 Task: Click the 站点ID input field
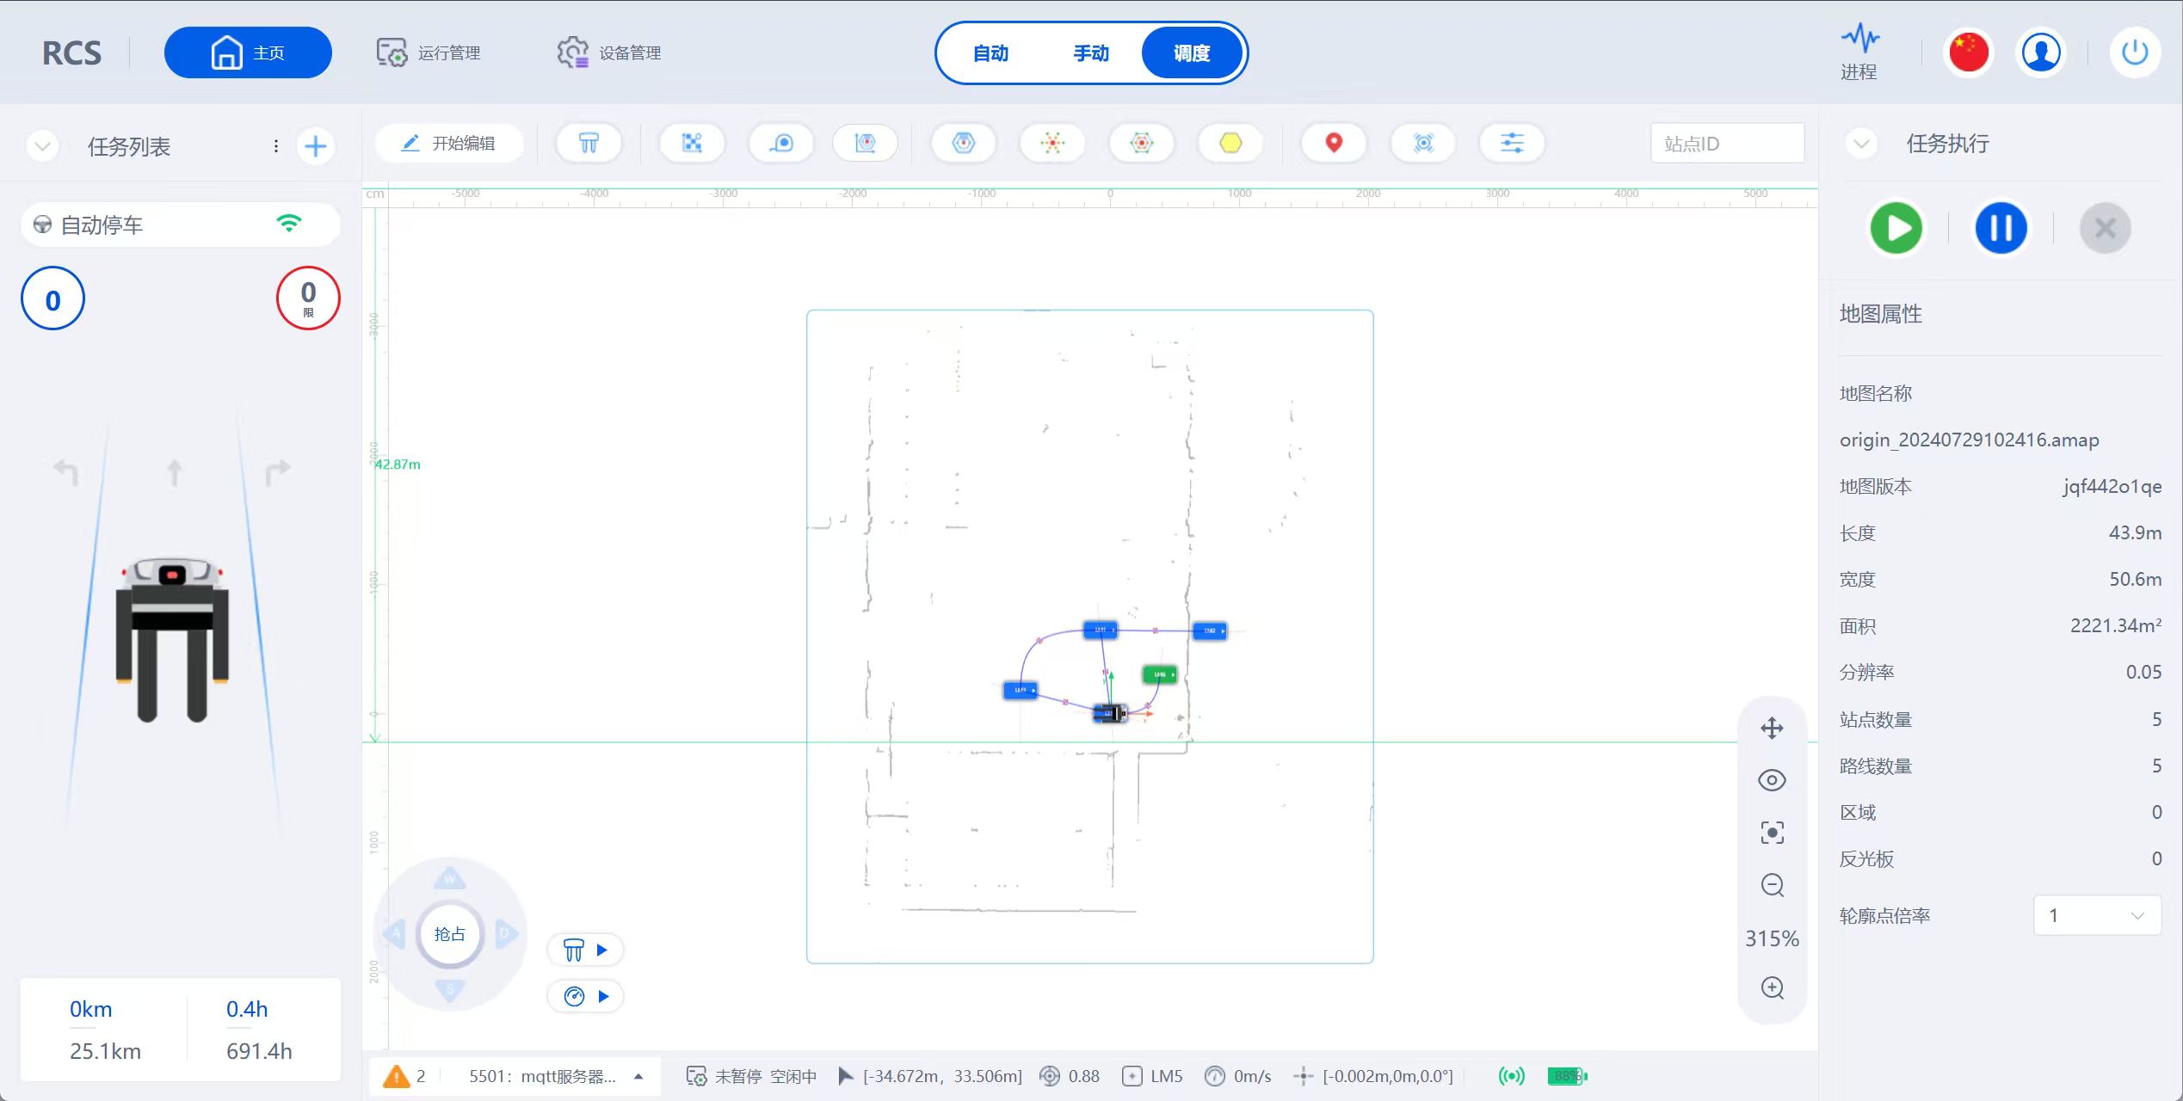point(1726,144)
